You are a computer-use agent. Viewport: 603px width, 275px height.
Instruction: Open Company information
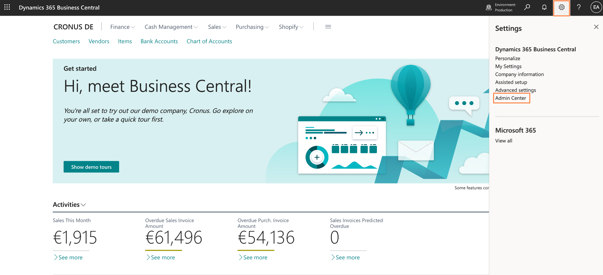click(520, 74)
